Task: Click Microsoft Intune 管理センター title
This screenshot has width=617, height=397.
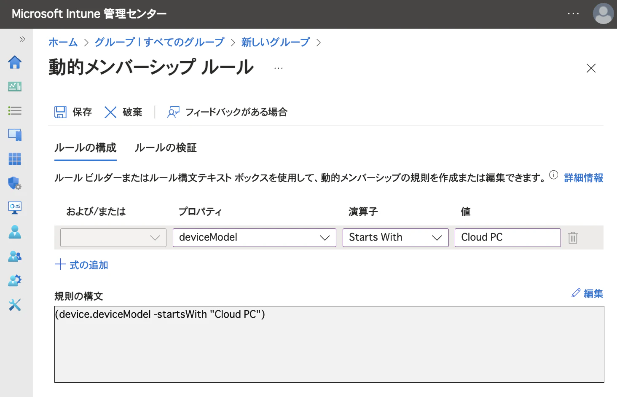Action: [x=89, y=14]
